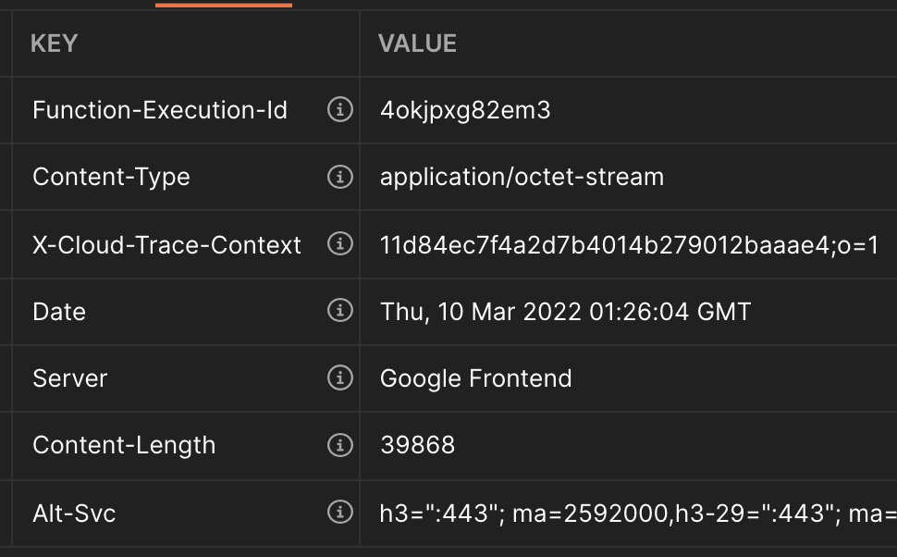The height and width of the screenshot is (557, 897).
Task: Click info icon next to Function-Execution-Id
Action: coord(339,109)
